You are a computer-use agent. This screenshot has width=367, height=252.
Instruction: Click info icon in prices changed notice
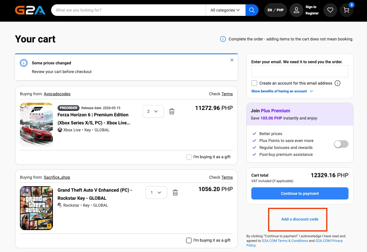(24, 63)
